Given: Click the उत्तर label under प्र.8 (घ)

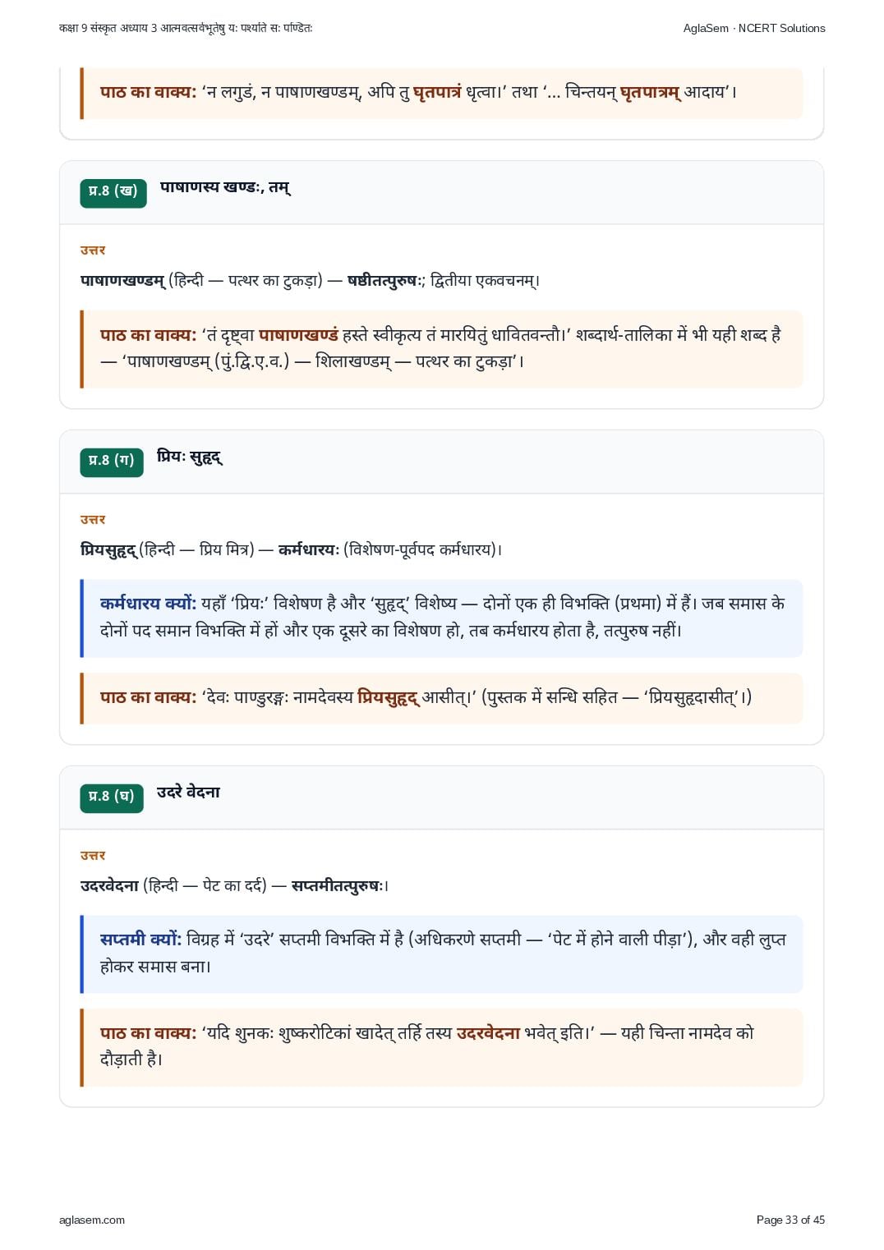Looking at the screenshot, I should click(x=93, y=856).
